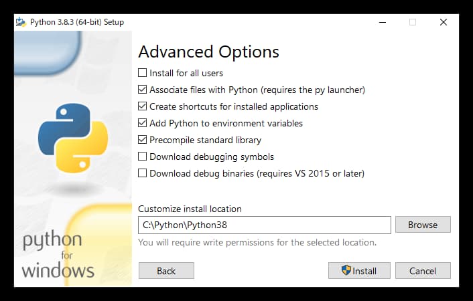473x301 pixels.
Task: Click the UAC shield icon on Install
Action: click(346, 270)
